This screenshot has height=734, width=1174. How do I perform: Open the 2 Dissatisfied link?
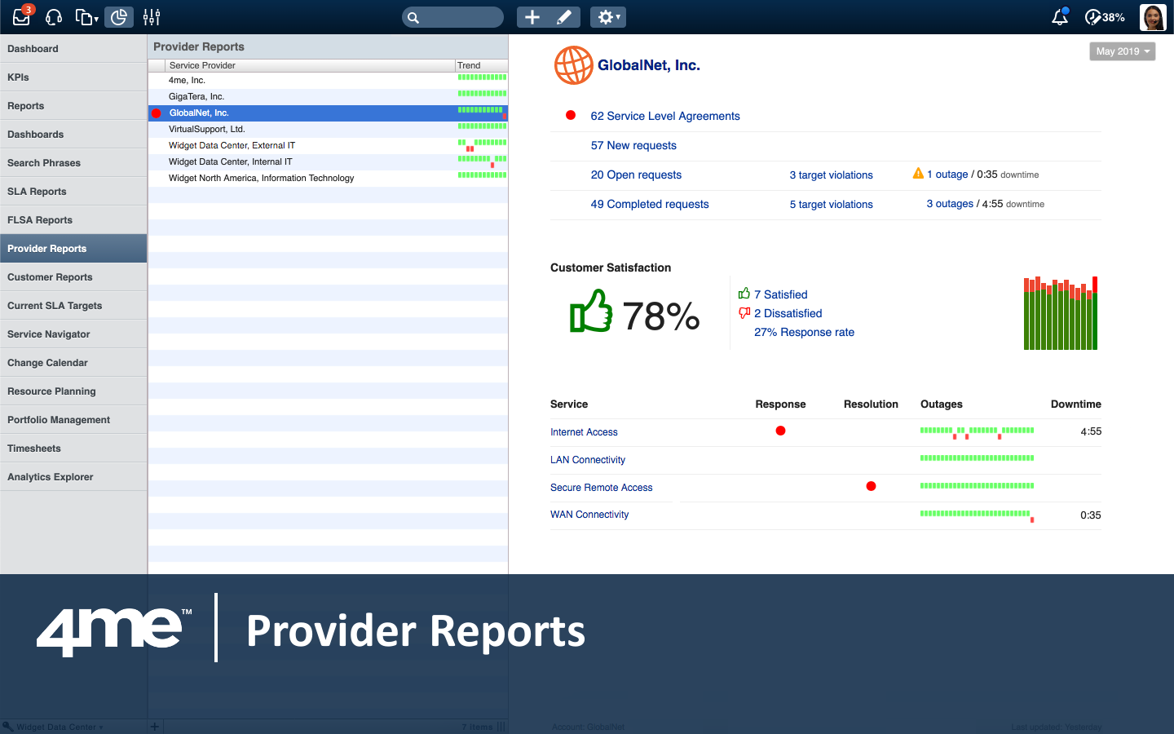coord(788,314)
